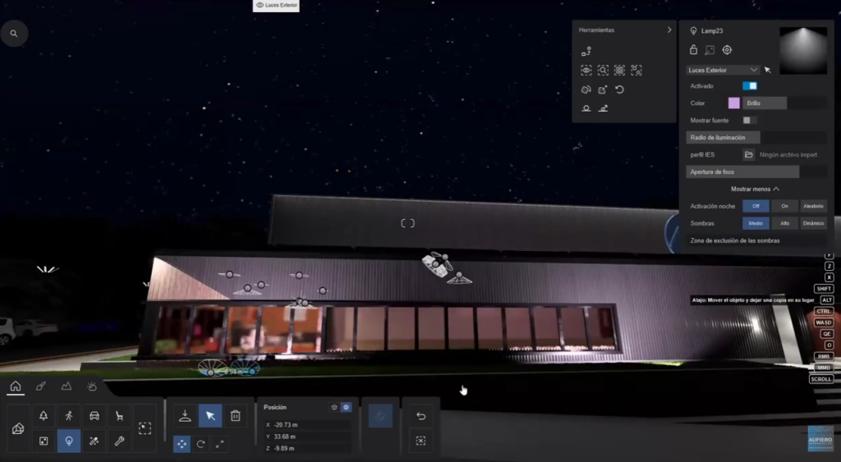The width and height of the screenshot is (841, 462).
Task: Select the dice objects library icon
Action: (x=44, y=441)
